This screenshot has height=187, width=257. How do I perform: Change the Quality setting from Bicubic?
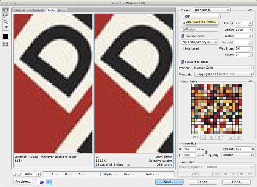point(237,155)
